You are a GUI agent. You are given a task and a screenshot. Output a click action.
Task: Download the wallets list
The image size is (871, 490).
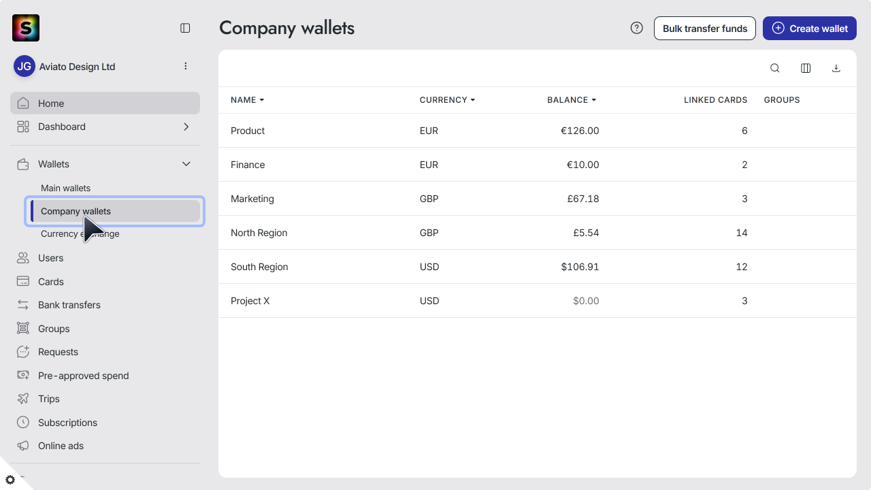(836, 68)
